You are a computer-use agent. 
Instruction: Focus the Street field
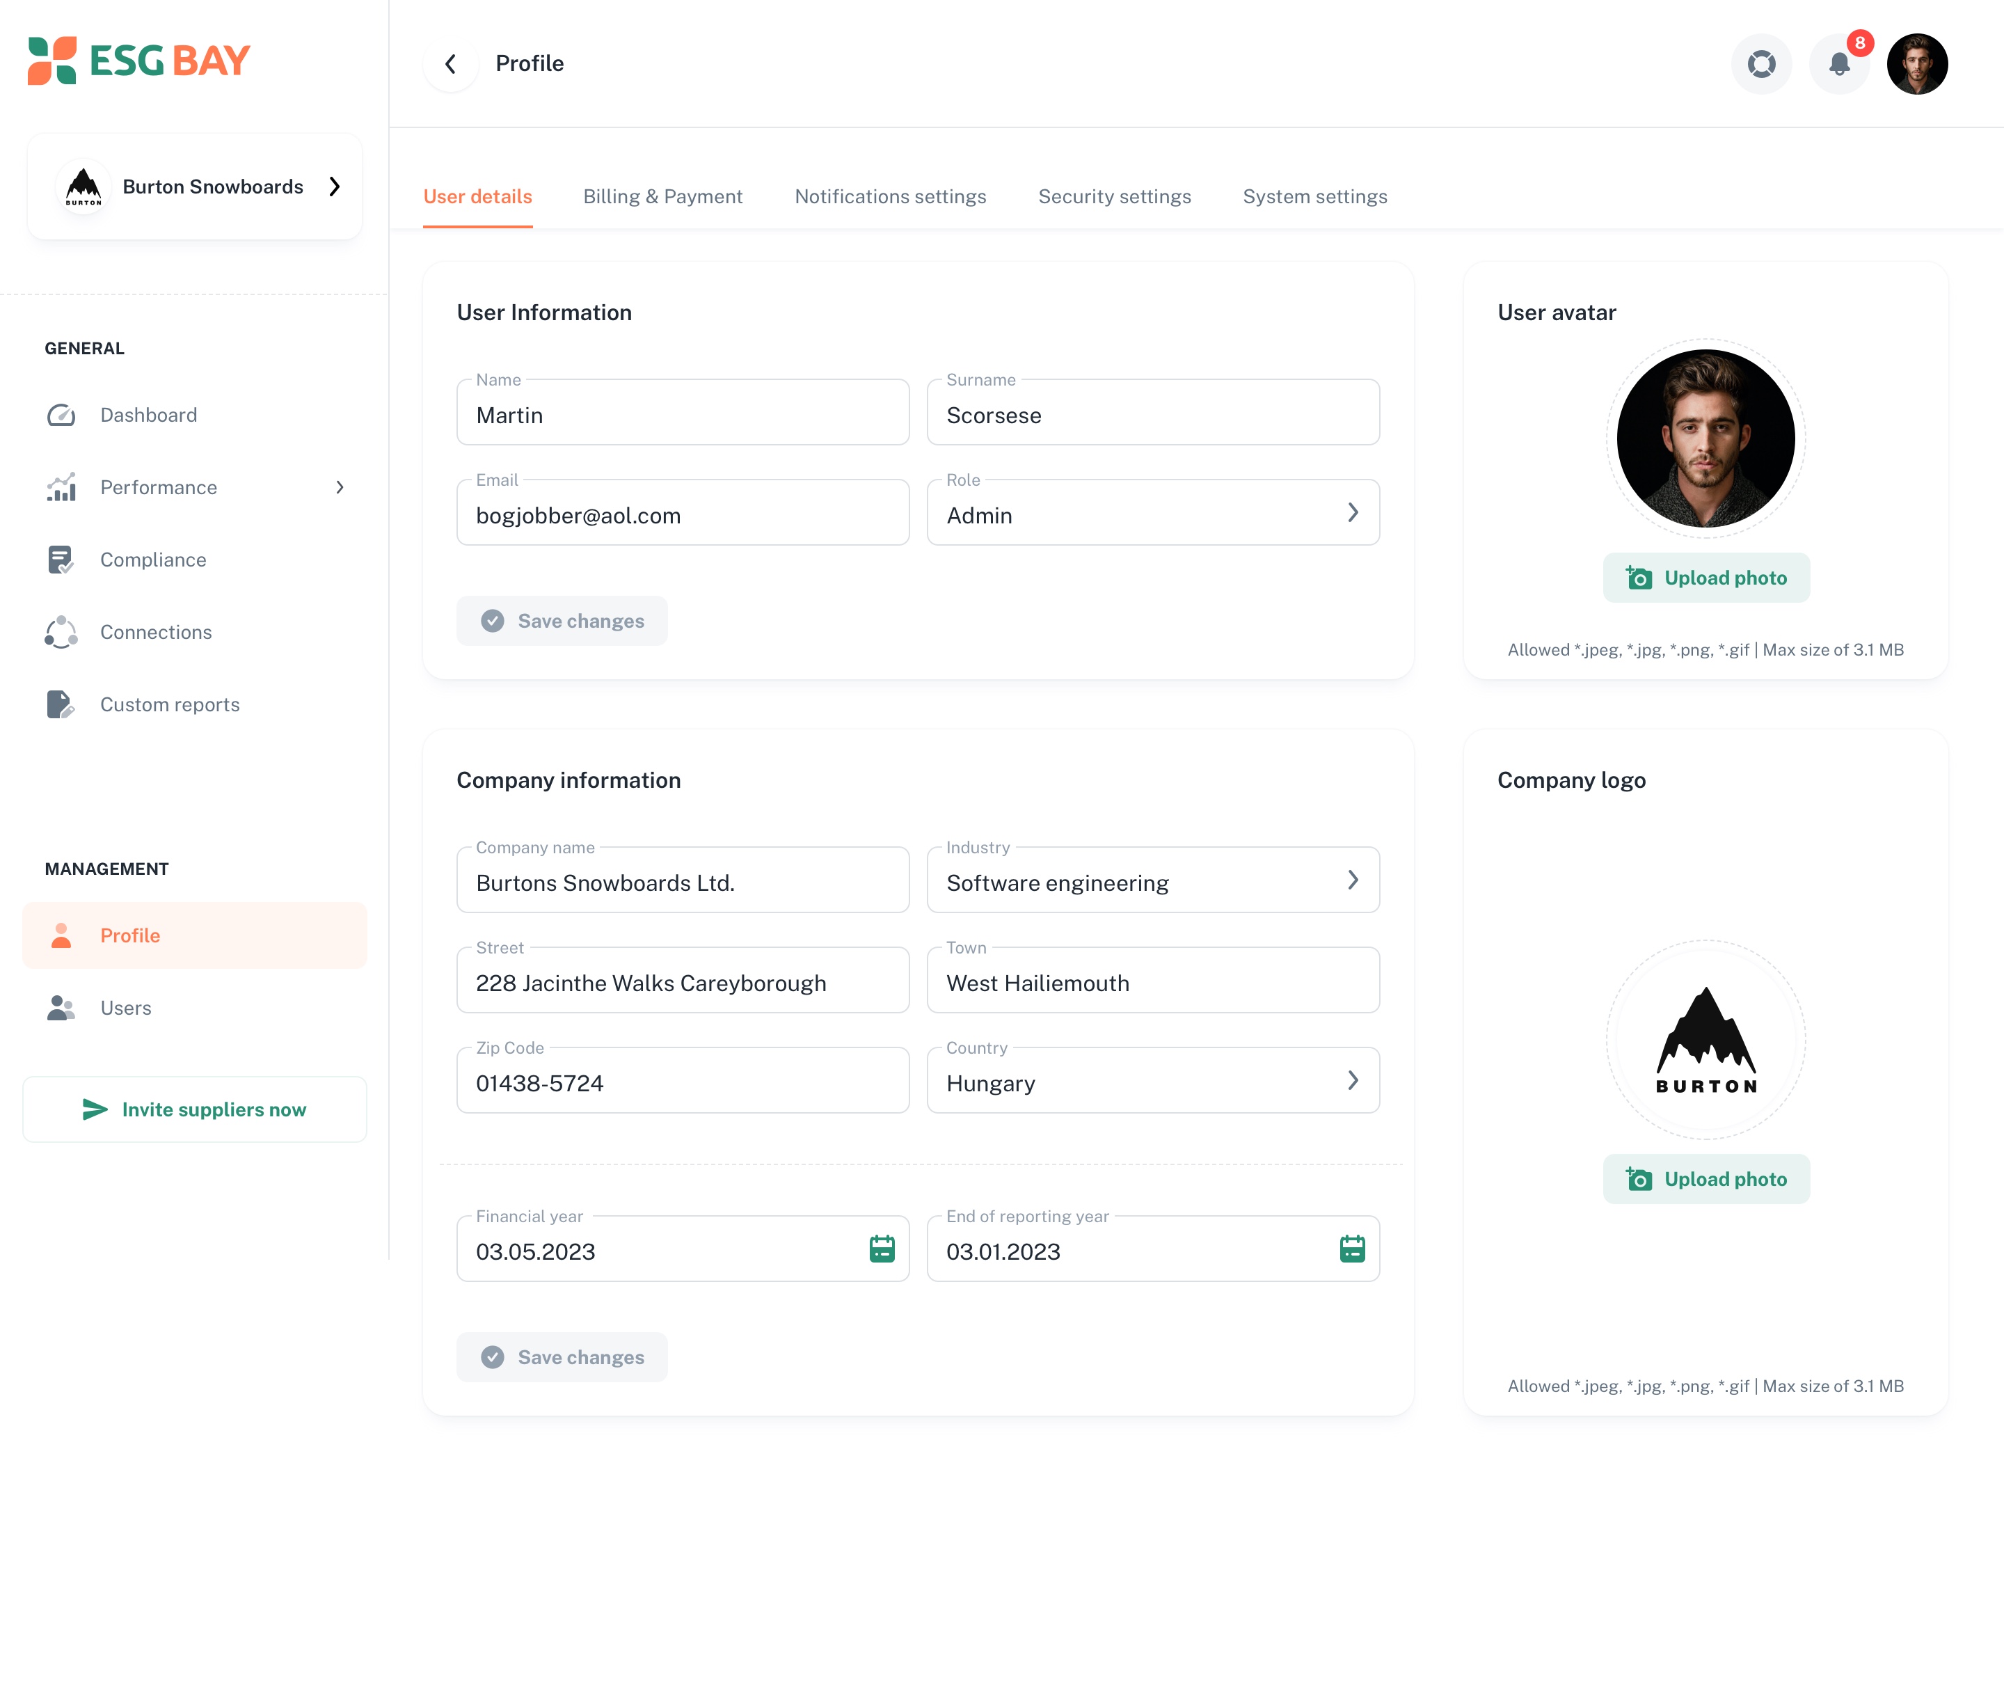coord(683,981)
